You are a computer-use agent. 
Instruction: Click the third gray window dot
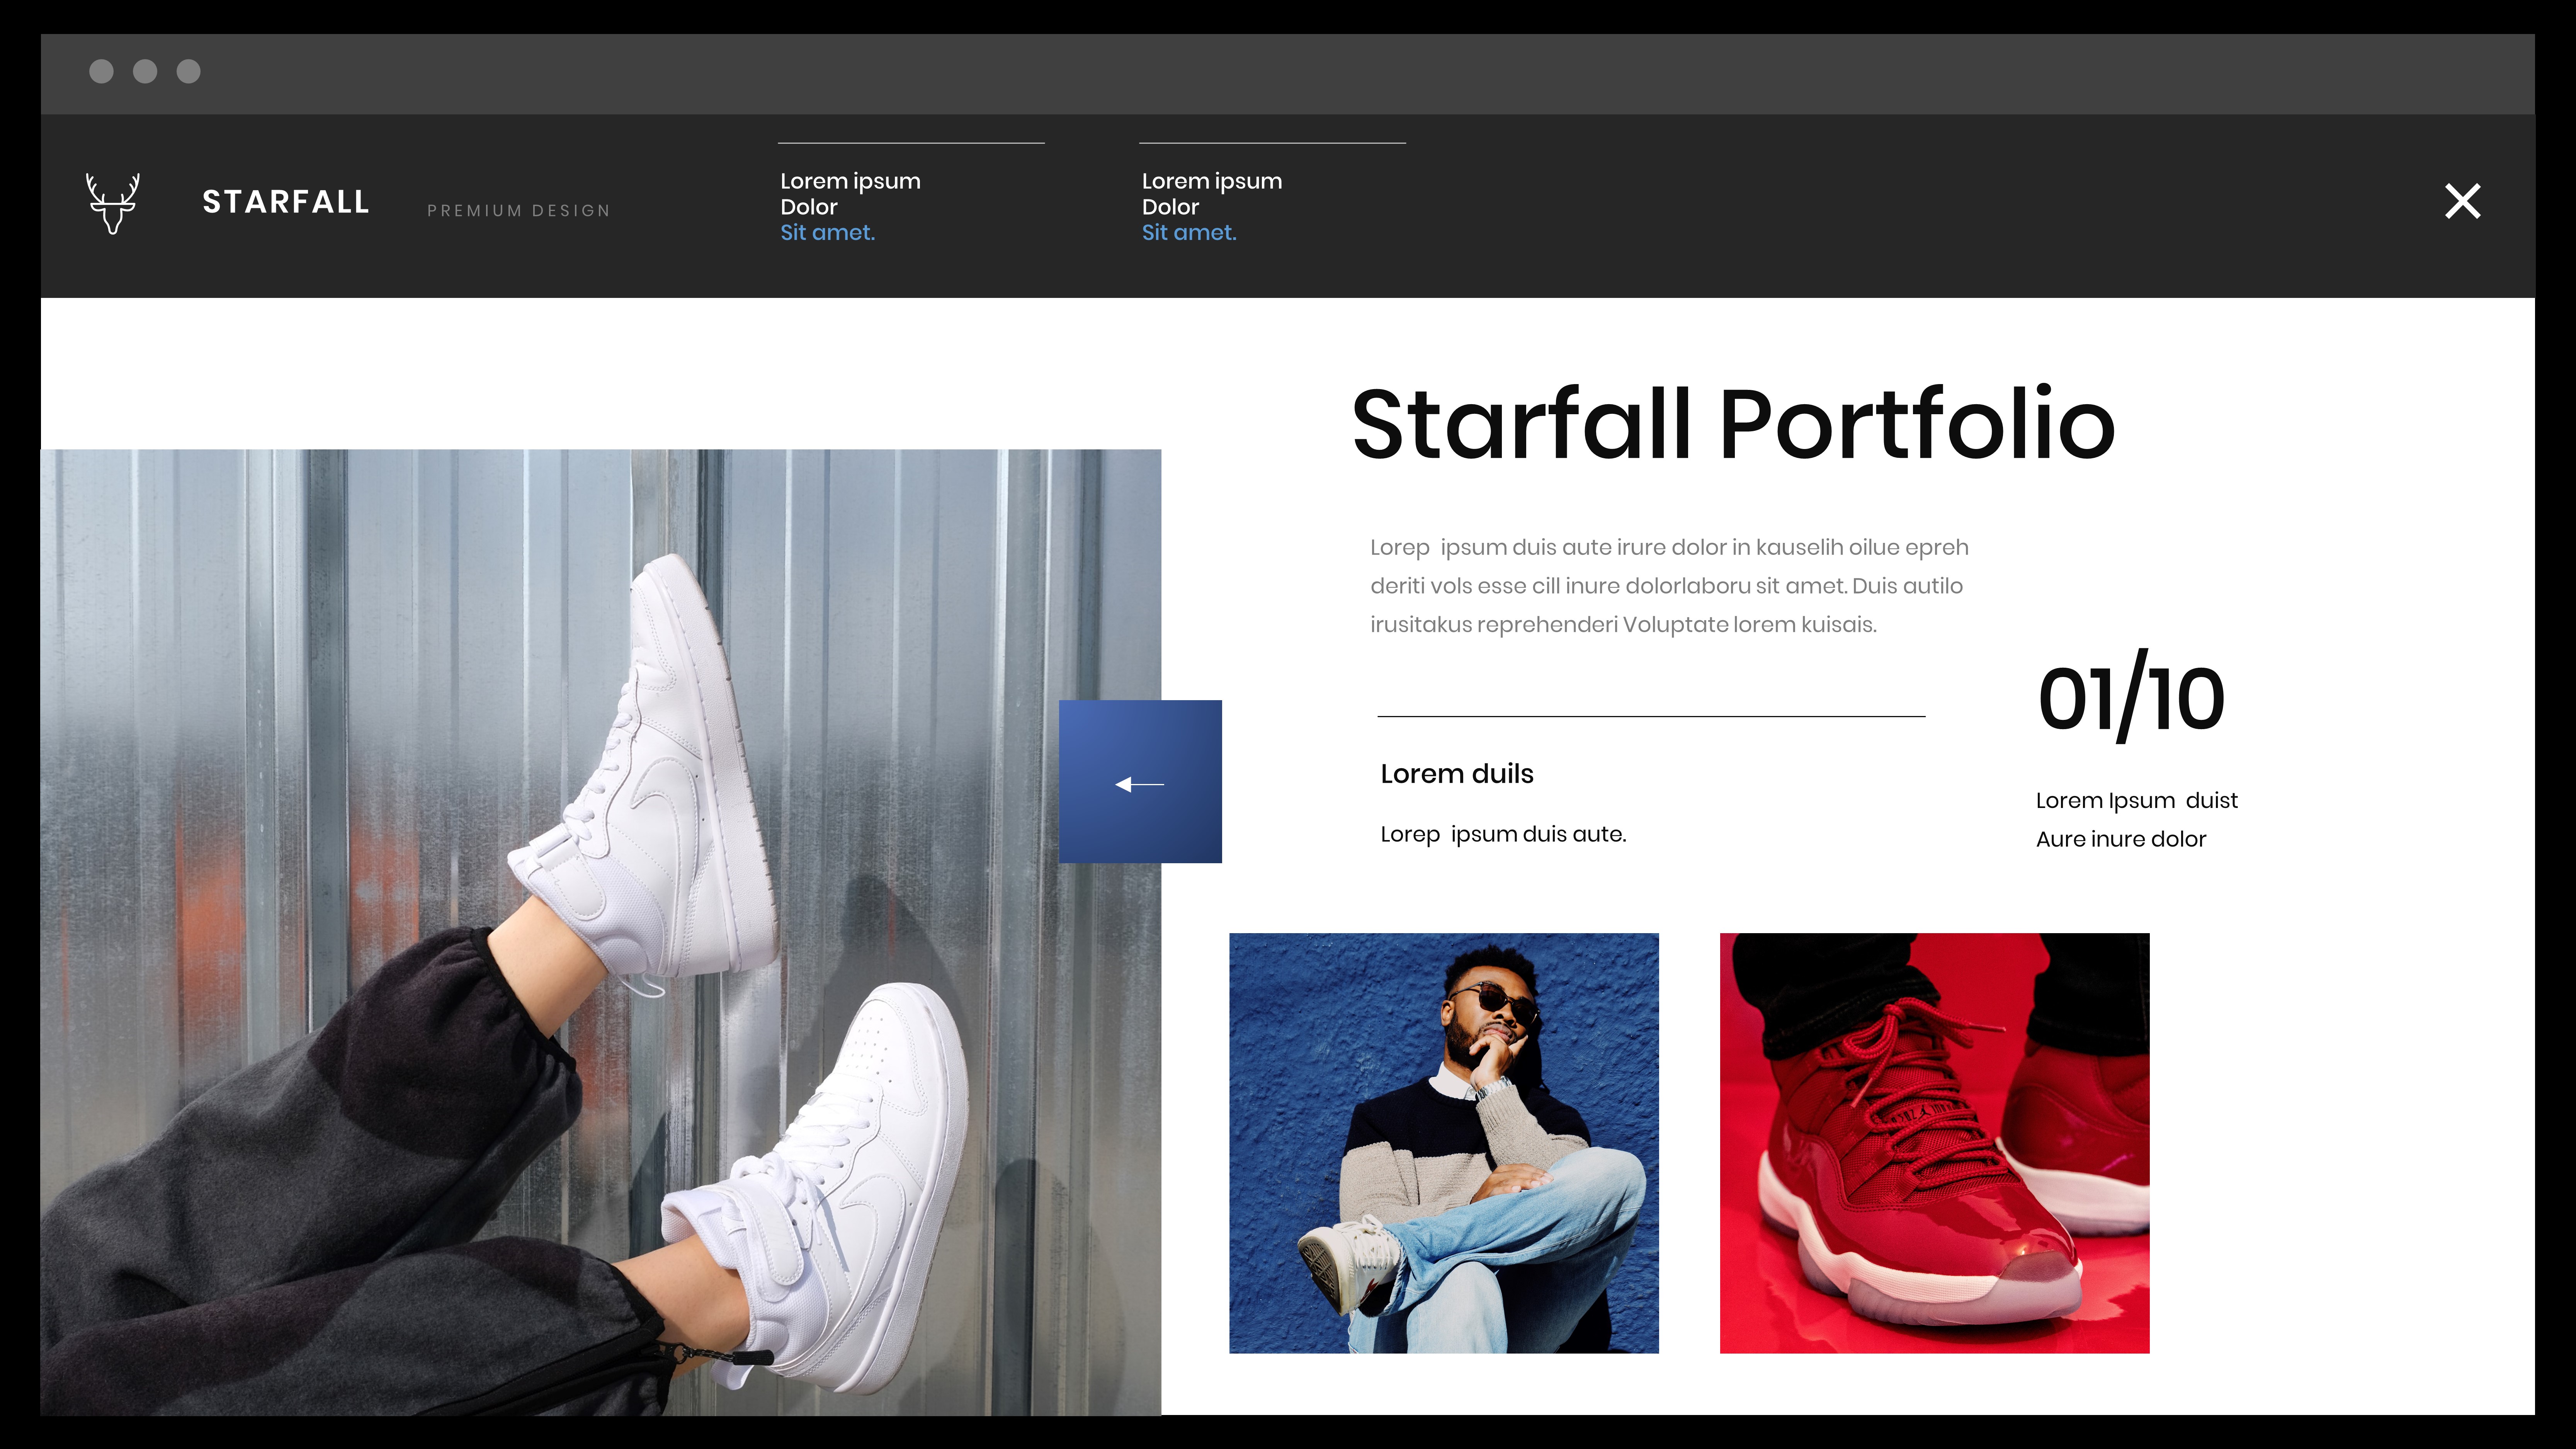pyautogui.click(x=189, y=71)
